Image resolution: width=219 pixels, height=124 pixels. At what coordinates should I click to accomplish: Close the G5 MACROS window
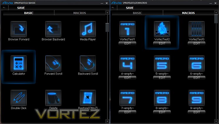215,3
